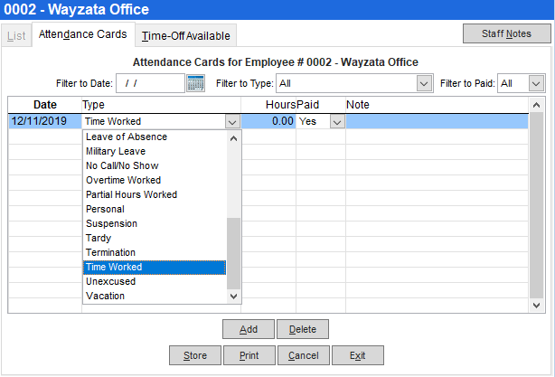555x377 pixels.
Task: Click the Hours cell showing 0.00
Action: coord(268,121)
